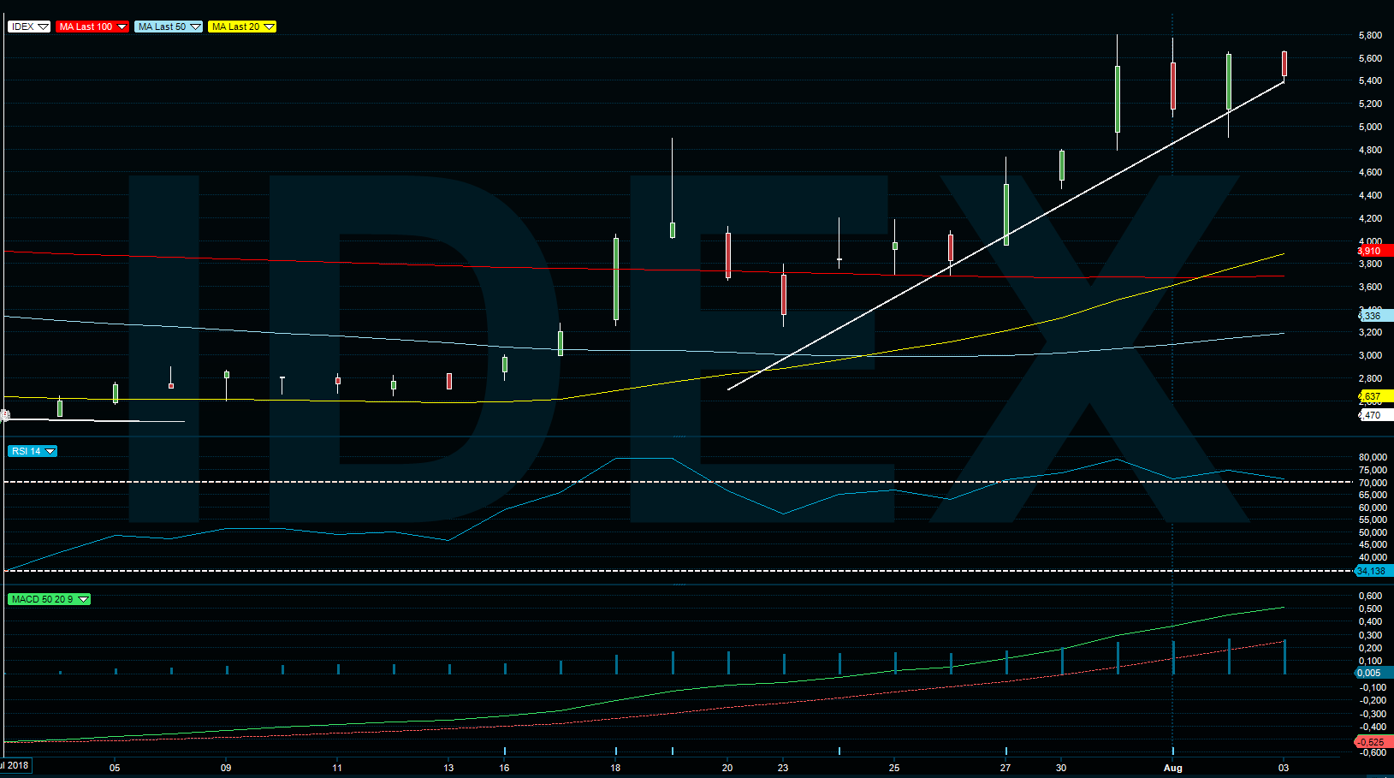This screenshot has height=778, width=1394.
Task: Select the 34,138 RSI value label
Action: tap(1373, 571)
